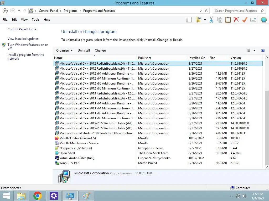Click the Windows Start button

[6, 196]
